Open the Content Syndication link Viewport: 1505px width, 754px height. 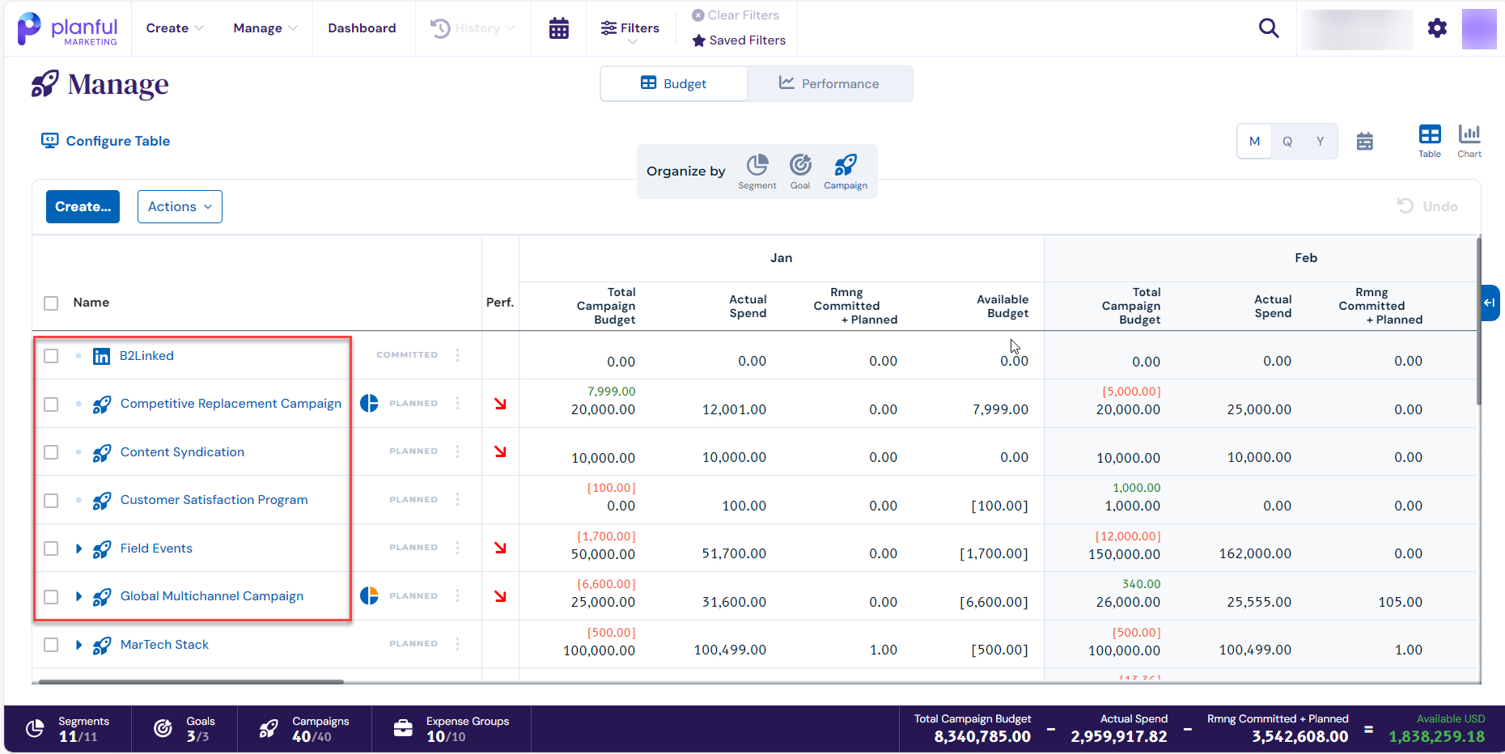pos(182,452)
